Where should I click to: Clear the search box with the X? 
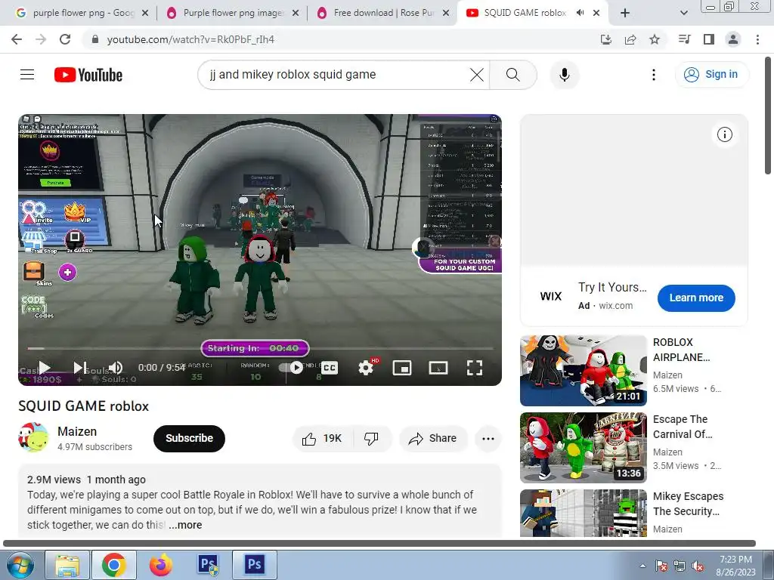476,75
